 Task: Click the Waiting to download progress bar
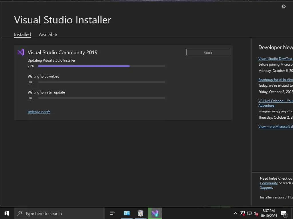point(101,82)
